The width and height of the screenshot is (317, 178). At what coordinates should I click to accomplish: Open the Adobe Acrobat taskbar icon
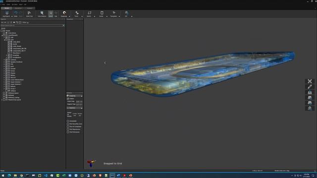pos(124,176)
